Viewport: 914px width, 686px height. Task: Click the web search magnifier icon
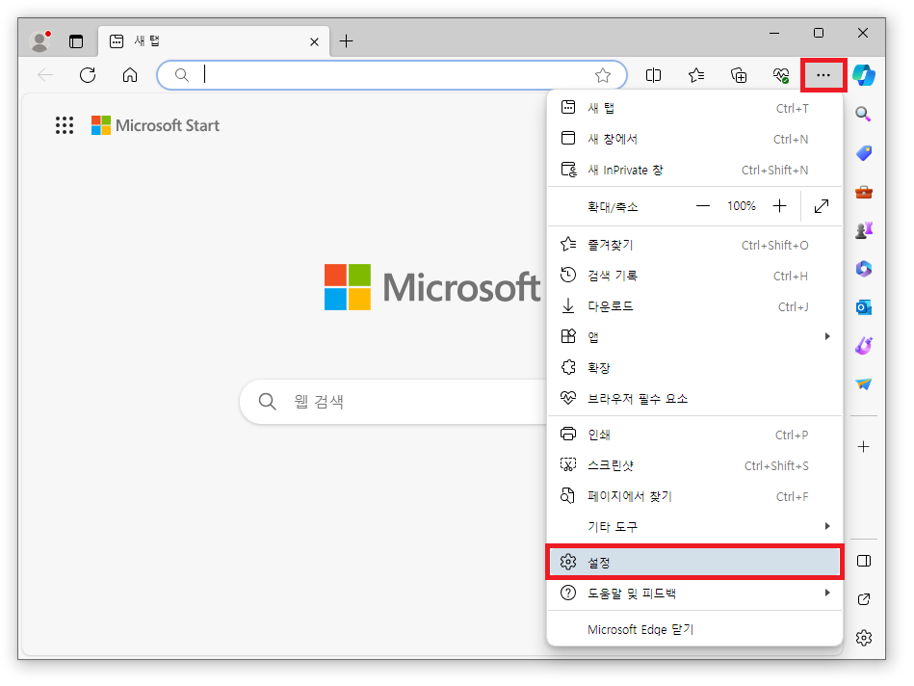(267, 402)
